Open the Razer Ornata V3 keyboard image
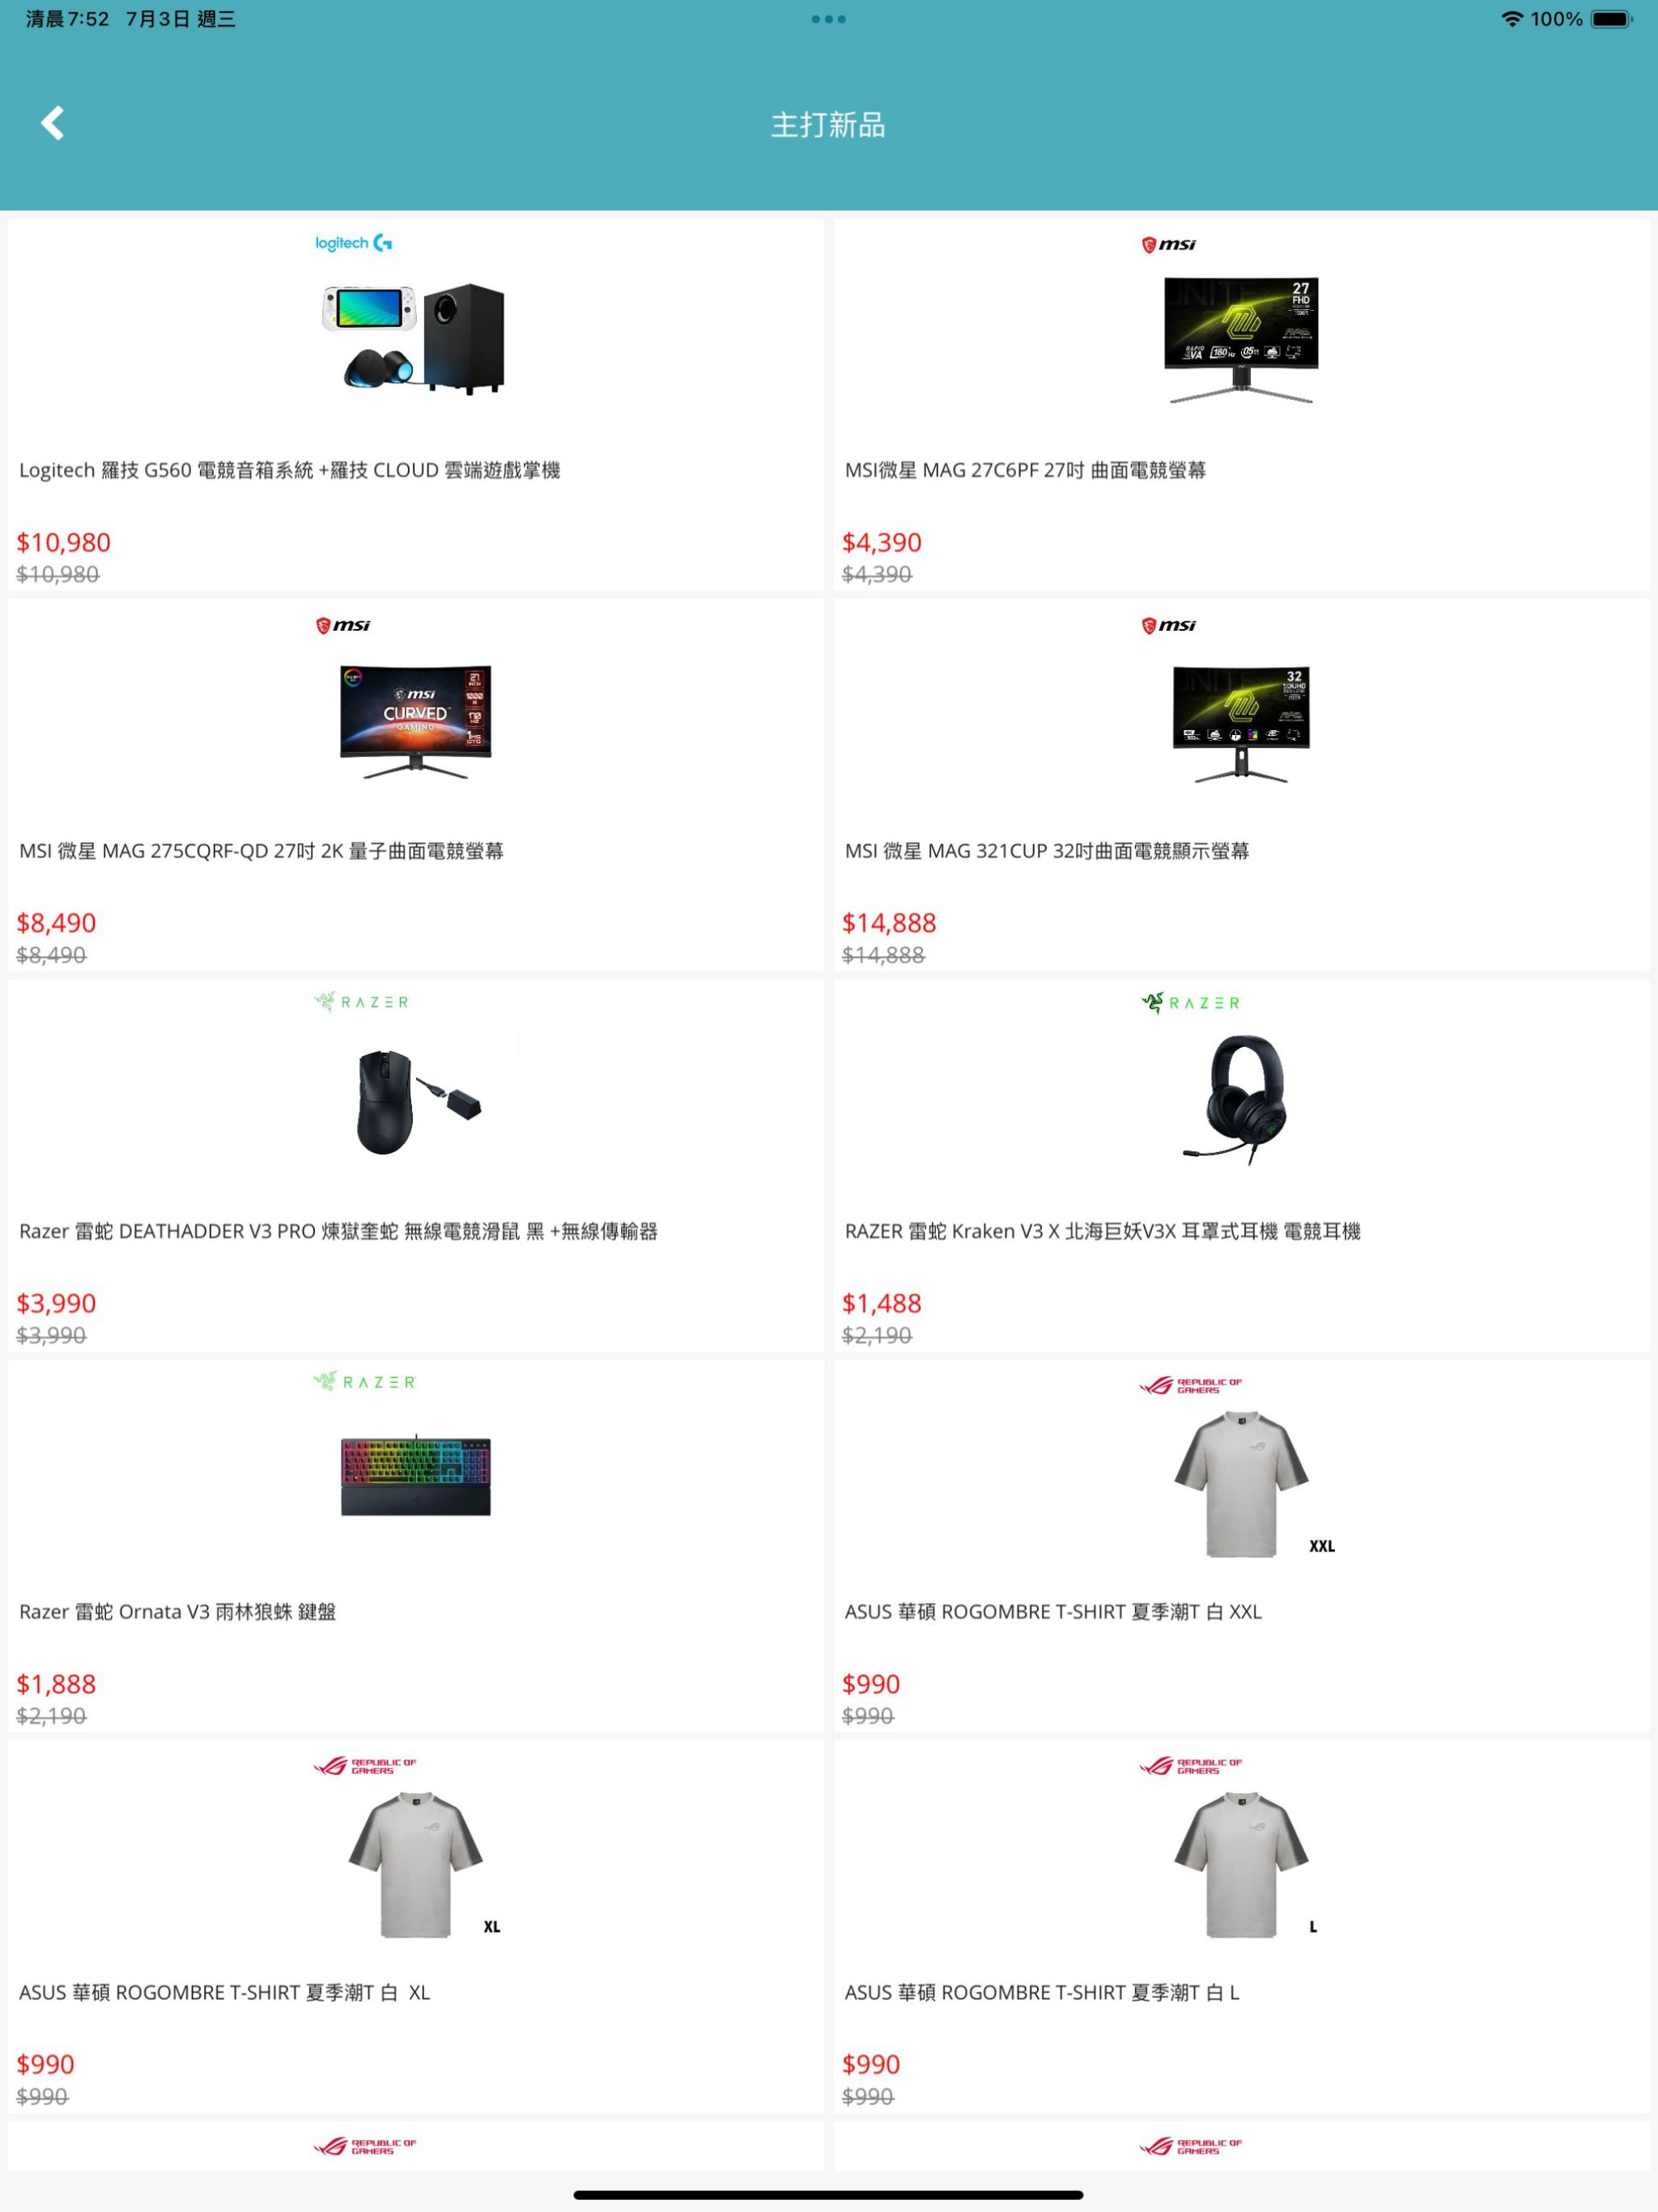Image resolution: width=1658 pixels, height=2212 pixels. 415,1476
